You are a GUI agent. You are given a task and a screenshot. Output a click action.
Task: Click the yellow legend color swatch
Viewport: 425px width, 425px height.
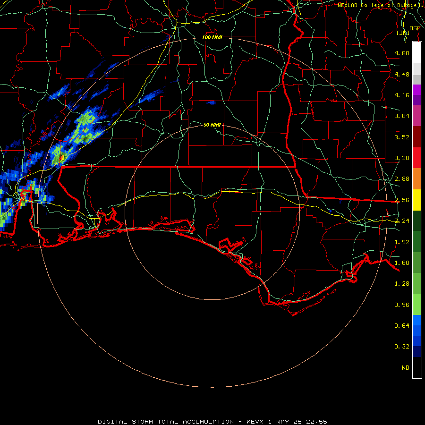[417, 200]
